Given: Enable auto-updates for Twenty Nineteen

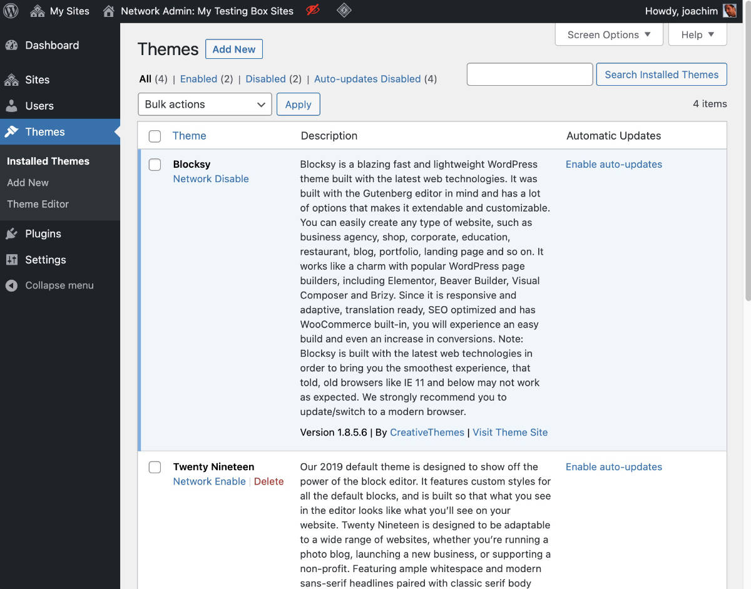Looking at the screenshot, I should (613, 467).
